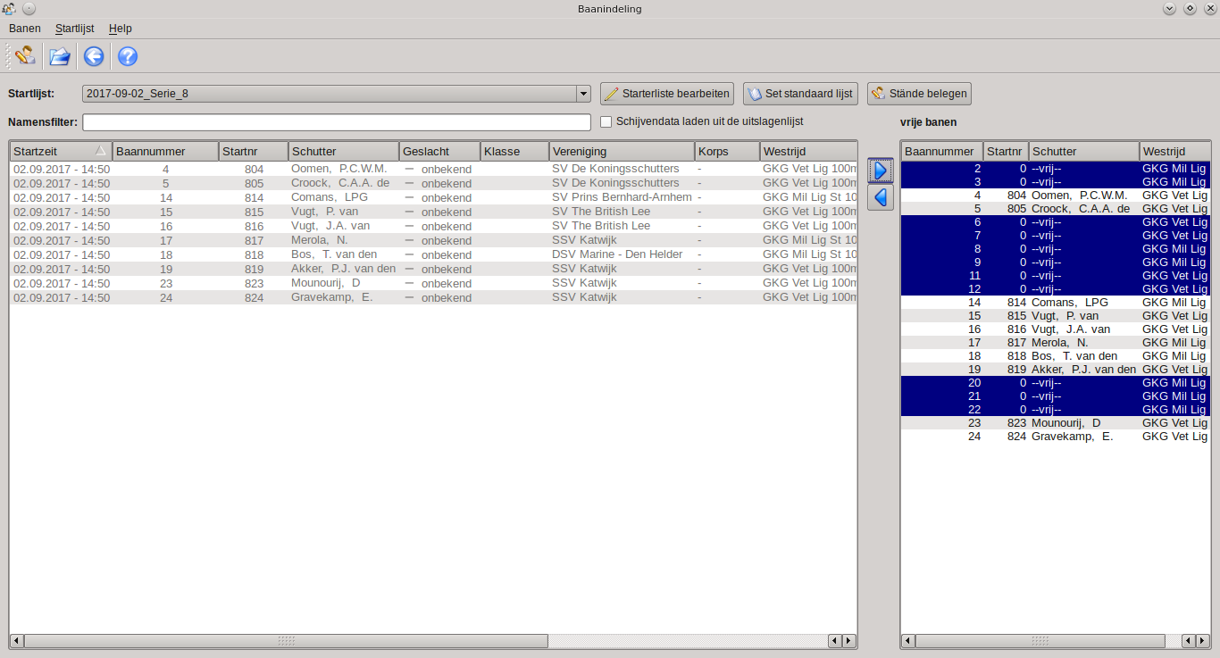
Task: Expand the Startlijst dropdown
Action: pos(583,94)
